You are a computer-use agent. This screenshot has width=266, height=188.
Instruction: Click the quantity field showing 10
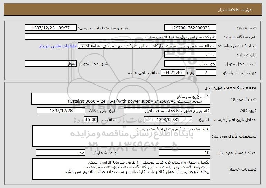pyautogui.click(x=184, y=152)
